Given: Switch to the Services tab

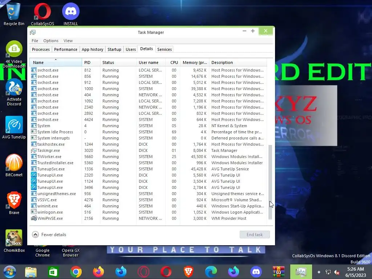Looking at the screenshot, I should pyautogui.click(x=165, y=49).
